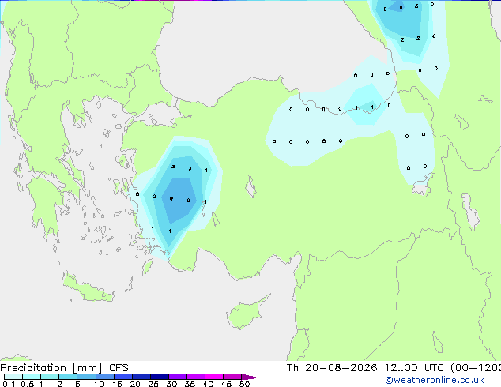Click the "10" legend scale number

(99, 384)
